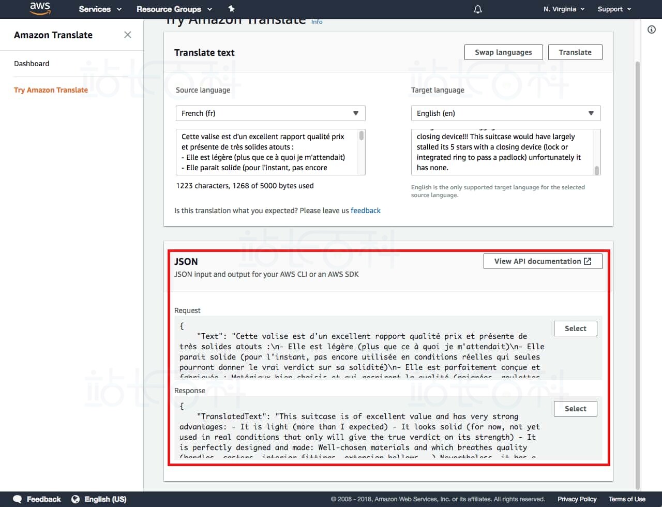Change language via English (US)
662x507 pixels.
click(106, 499)
